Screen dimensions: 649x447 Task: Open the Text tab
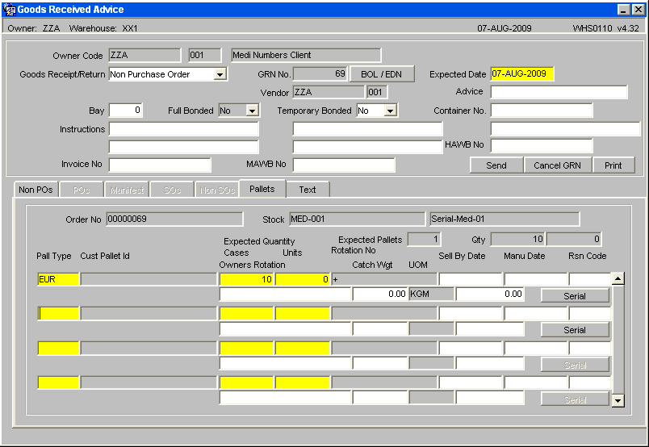click(x=308, y=190)
